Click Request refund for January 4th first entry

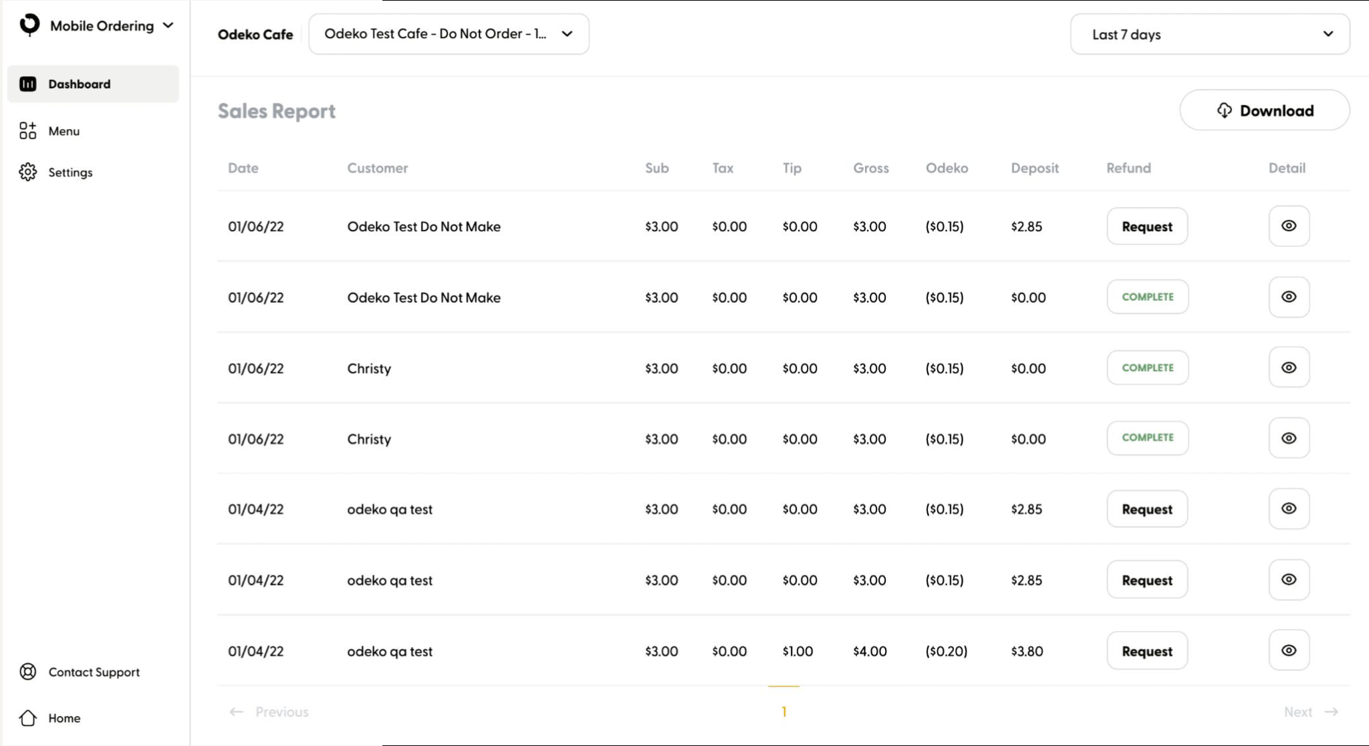point(1146,509)
